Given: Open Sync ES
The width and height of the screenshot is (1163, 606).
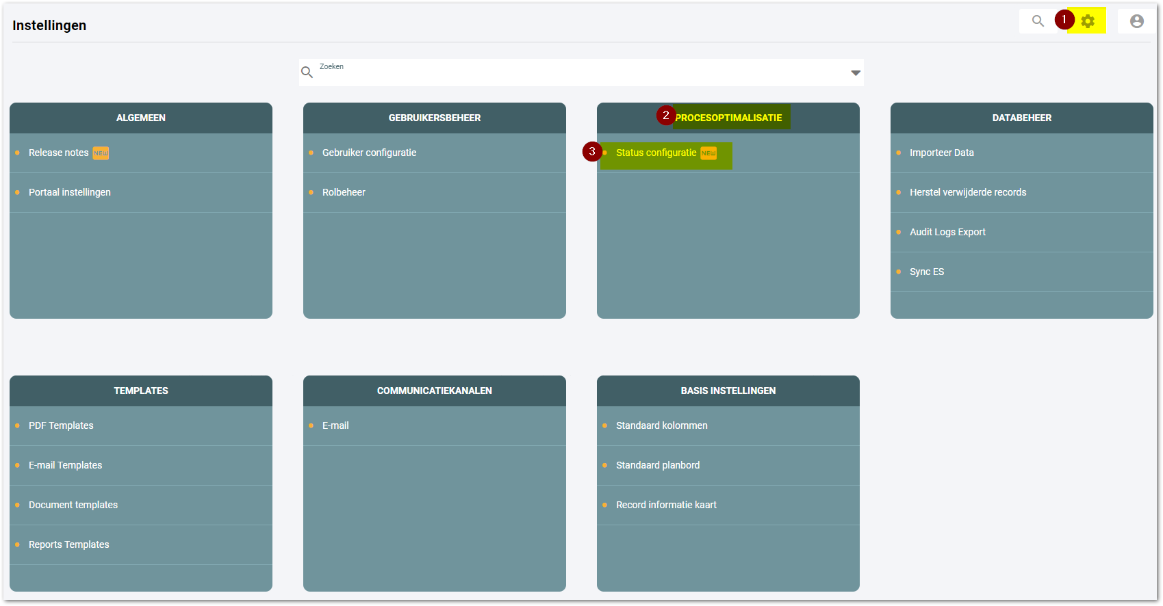Looking at the screenshot, I should [927, 272].
